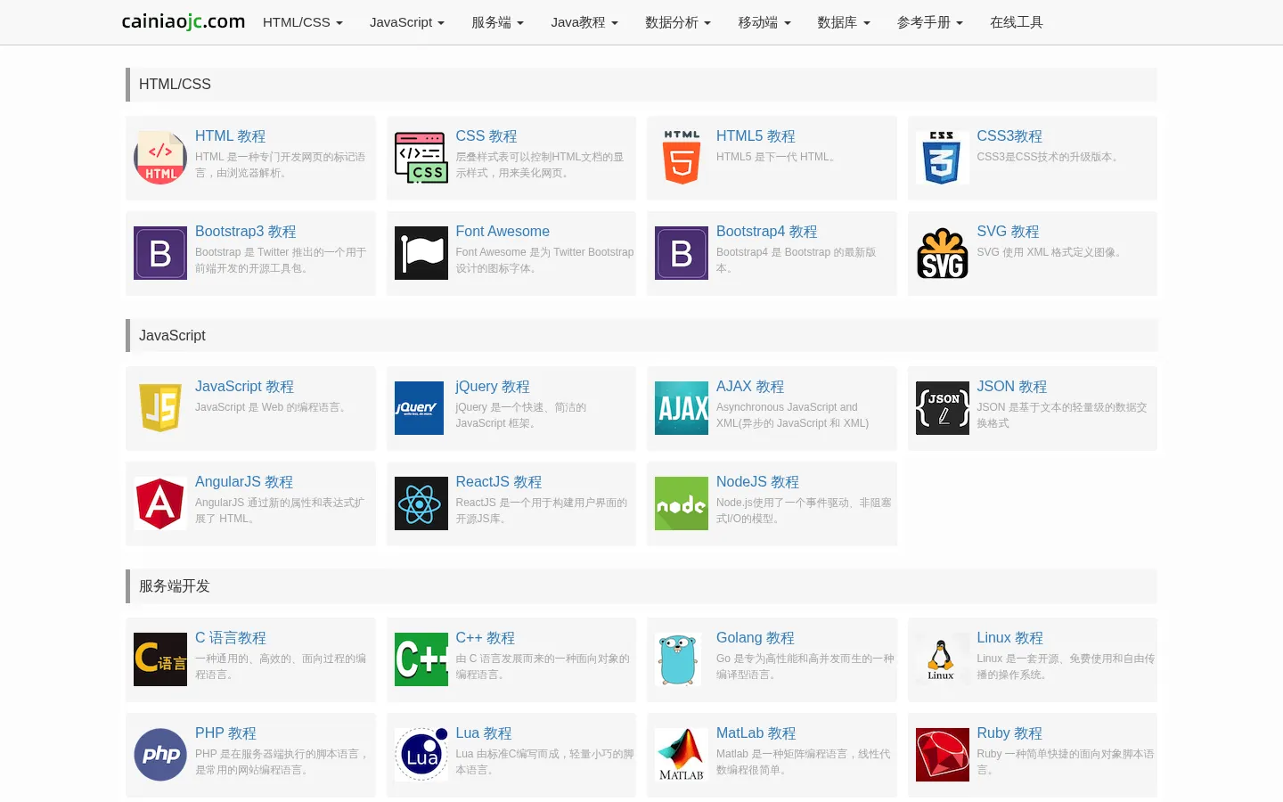This screenshot has height=802, width=1283.
Task: Open the 数据库 navigation menu
Action: (x=844, y=22)
